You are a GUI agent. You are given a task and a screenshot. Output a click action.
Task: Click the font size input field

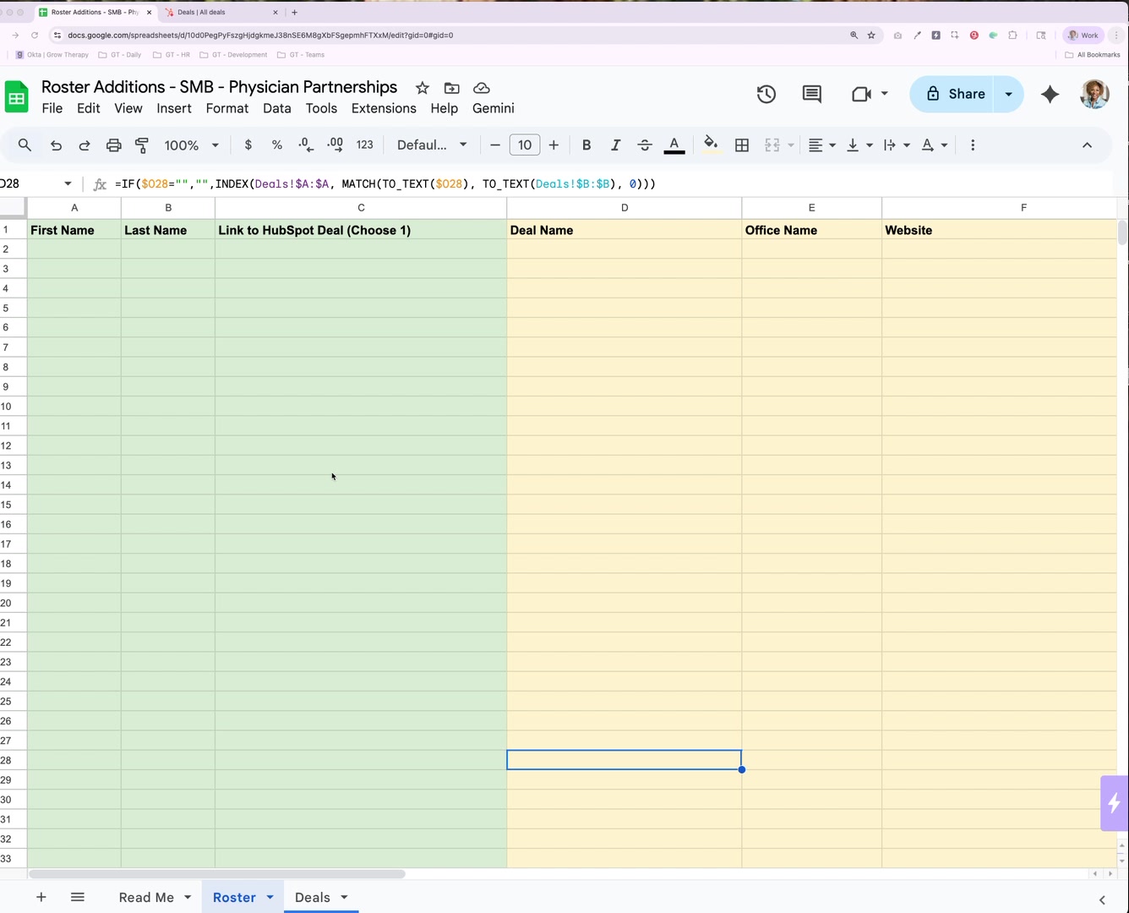point(524,145)
